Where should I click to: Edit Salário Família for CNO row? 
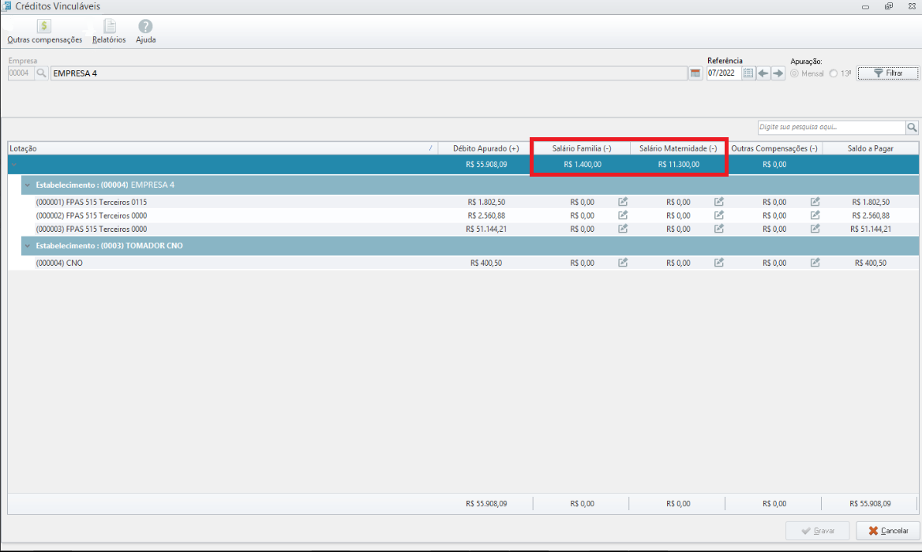coord(623,263)
